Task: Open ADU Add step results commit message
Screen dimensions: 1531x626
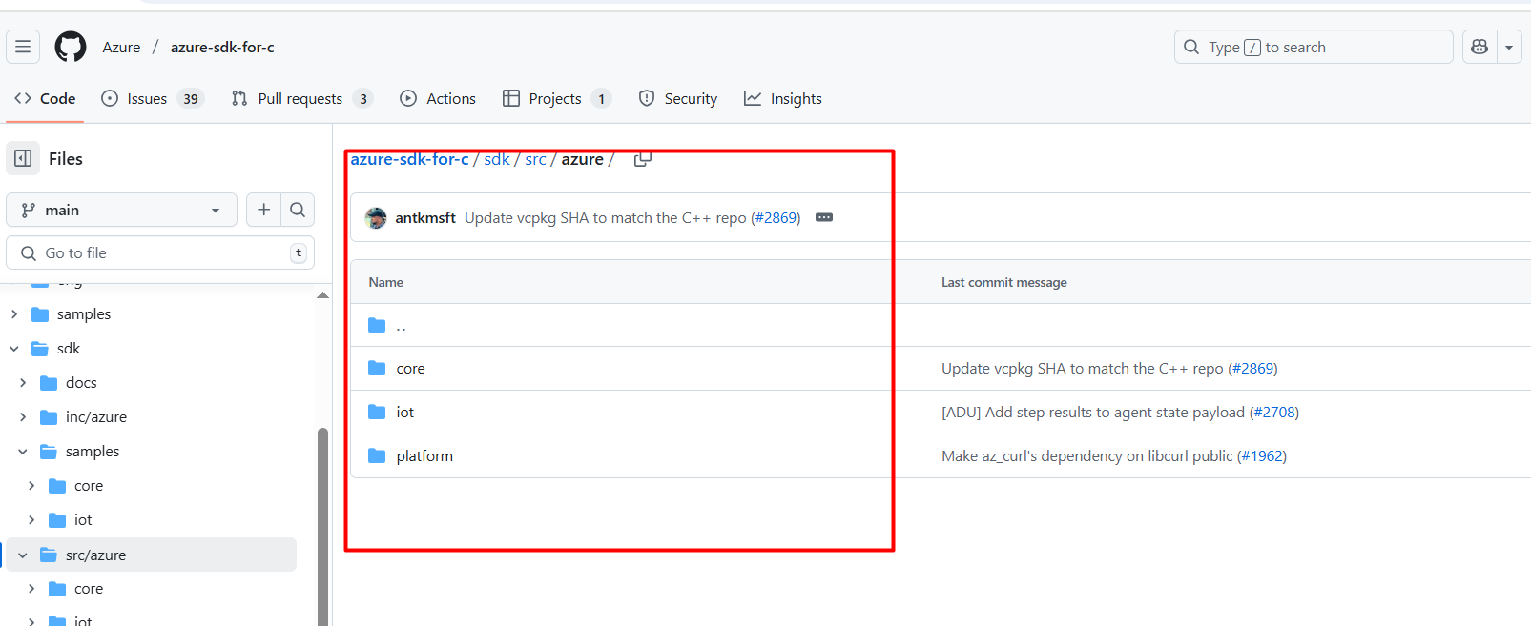Action: (1093, 413)
